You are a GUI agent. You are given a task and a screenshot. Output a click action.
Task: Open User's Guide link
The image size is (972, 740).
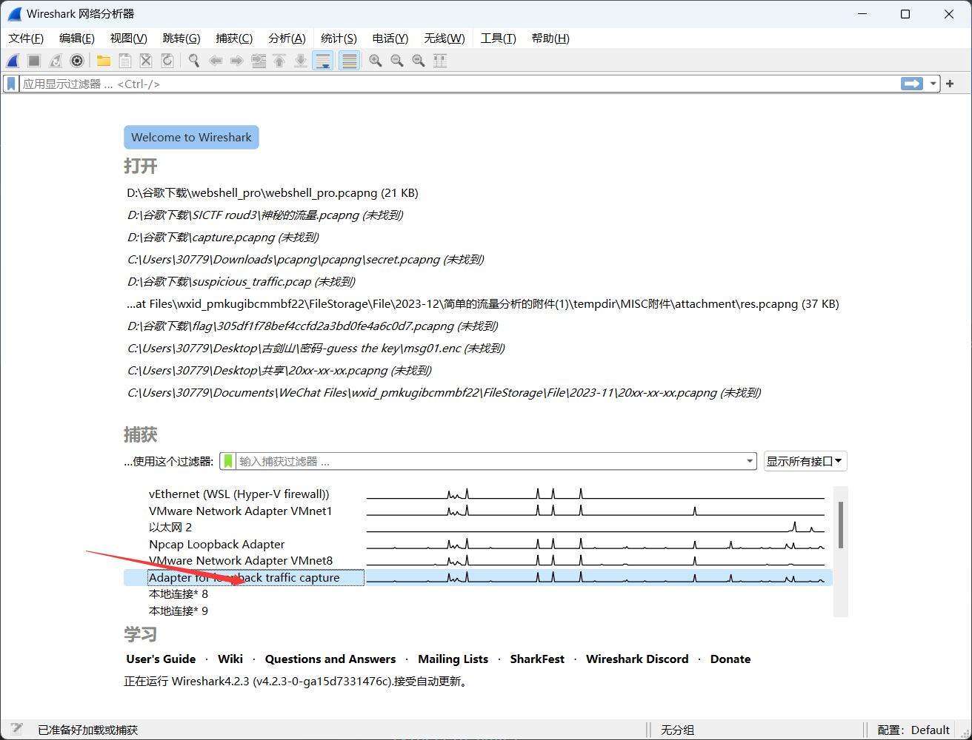[161, 659]
